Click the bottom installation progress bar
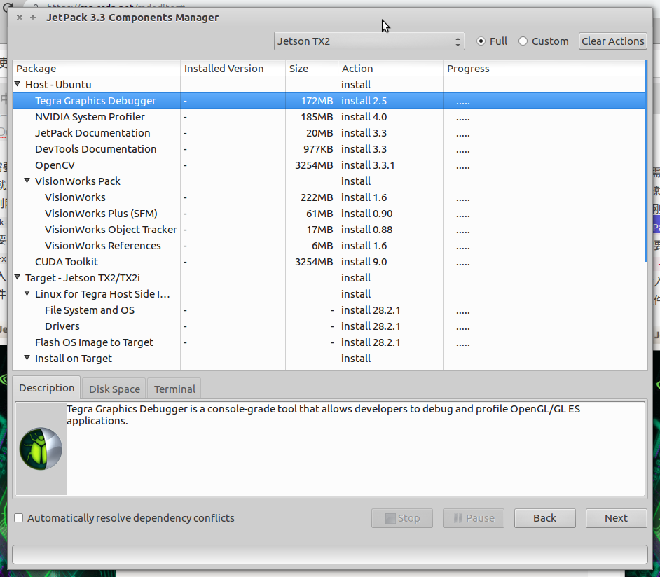 tap(329, 555)
